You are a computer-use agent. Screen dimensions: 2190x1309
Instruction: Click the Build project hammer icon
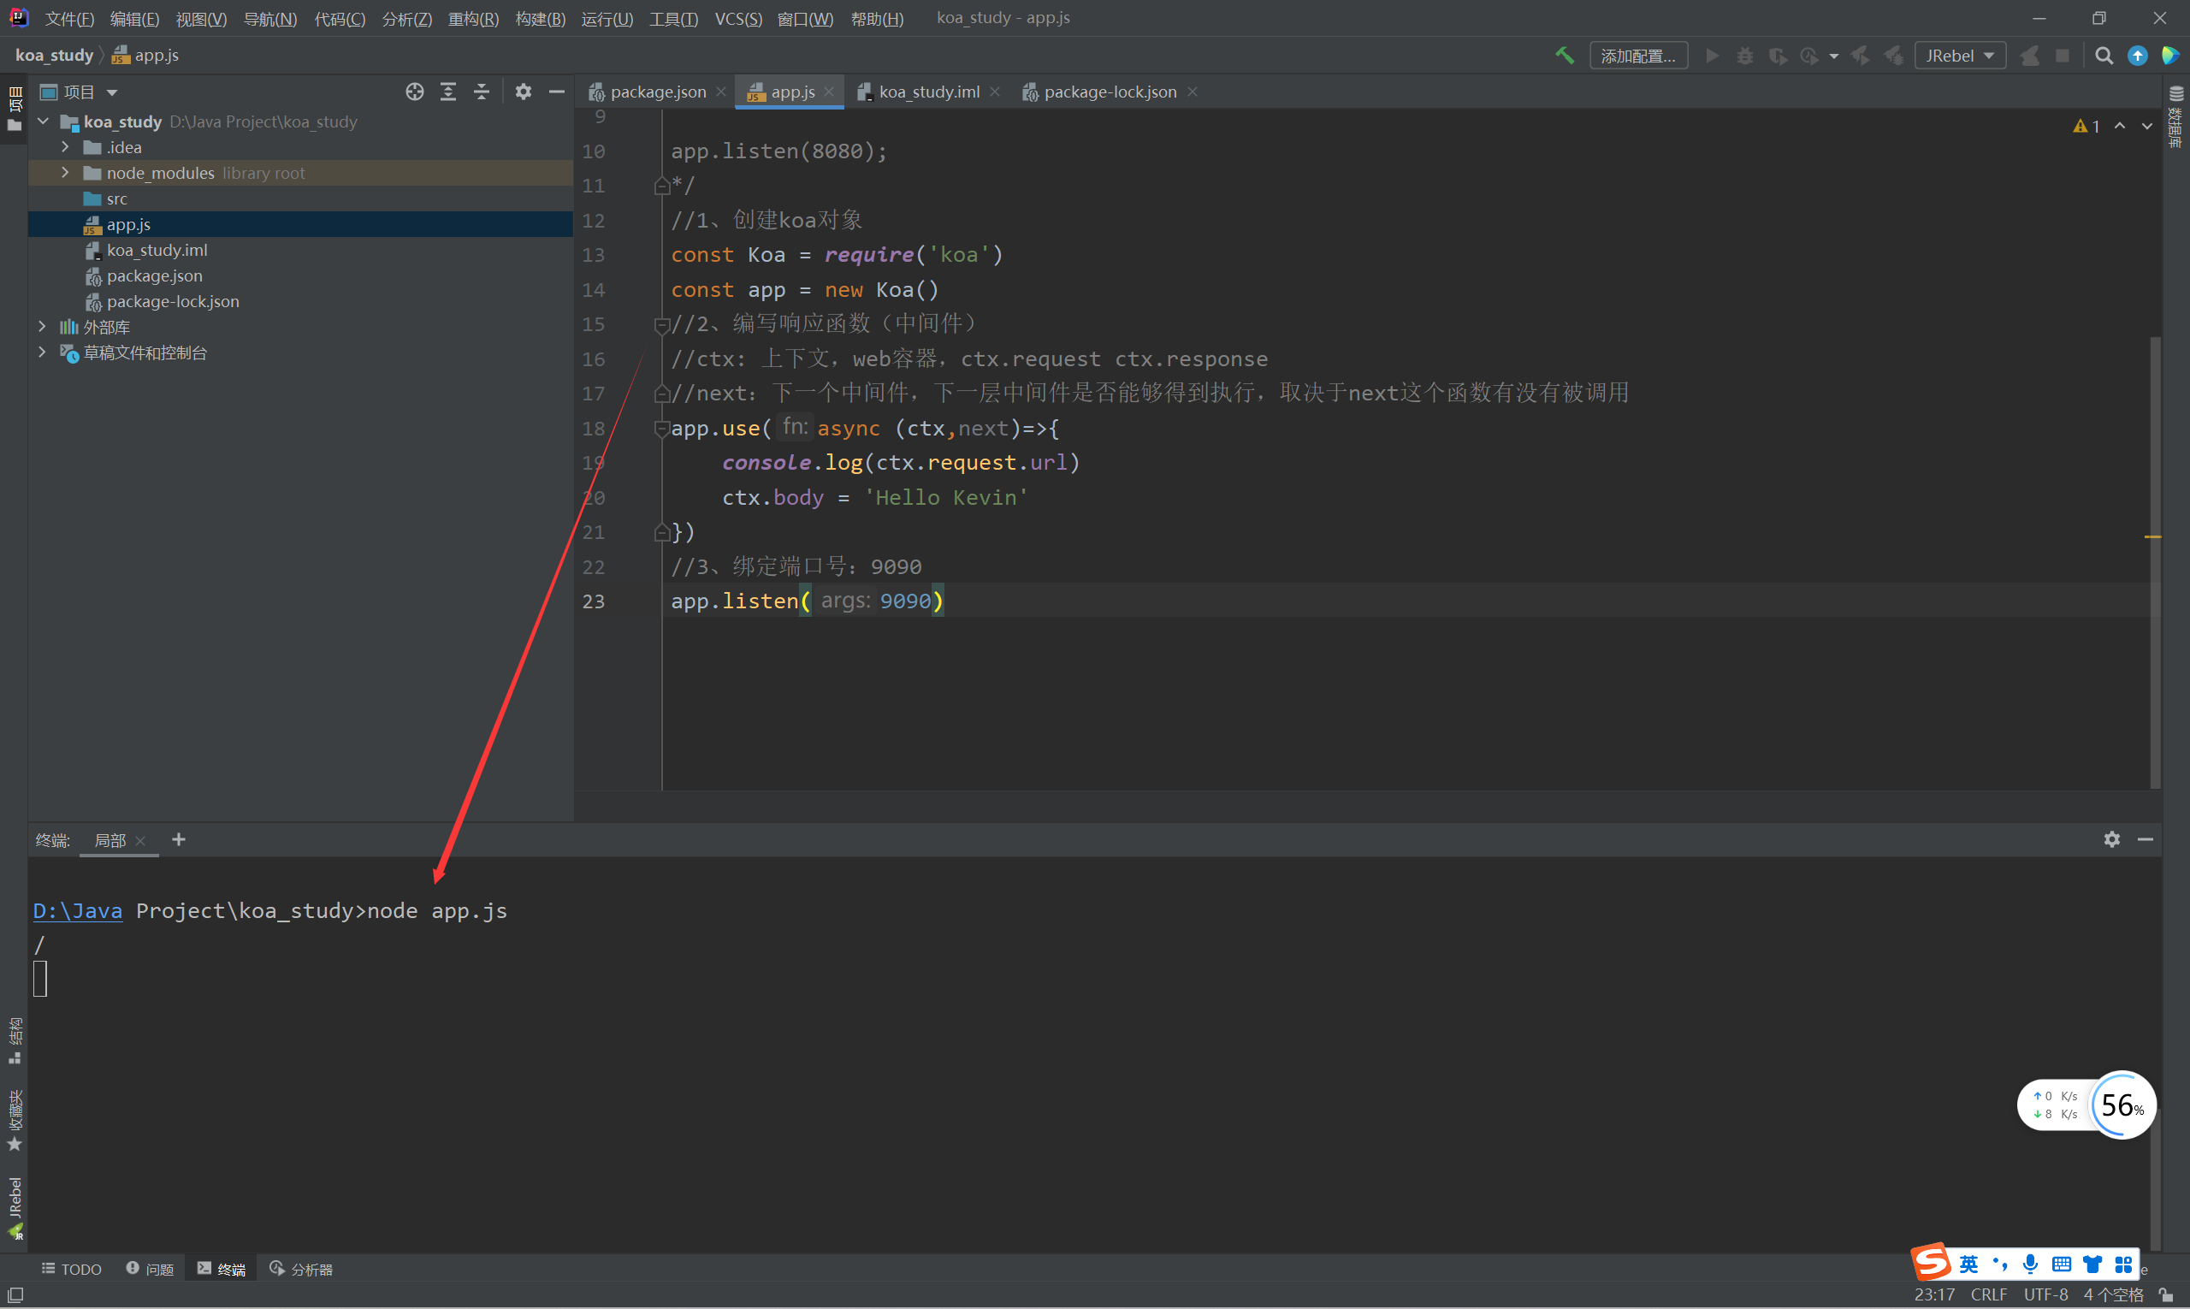(x=1565, y=56)
